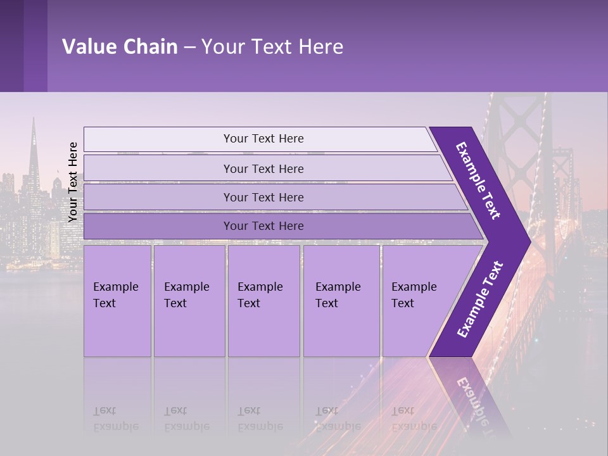Click the dark purple stripe in top-left corner
Viewport: 608px width, 456px height.
[23, 46]
